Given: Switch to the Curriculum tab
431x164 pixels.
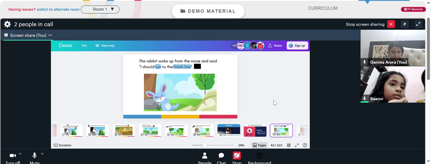Looking at the screenshot, I should 323,8.
